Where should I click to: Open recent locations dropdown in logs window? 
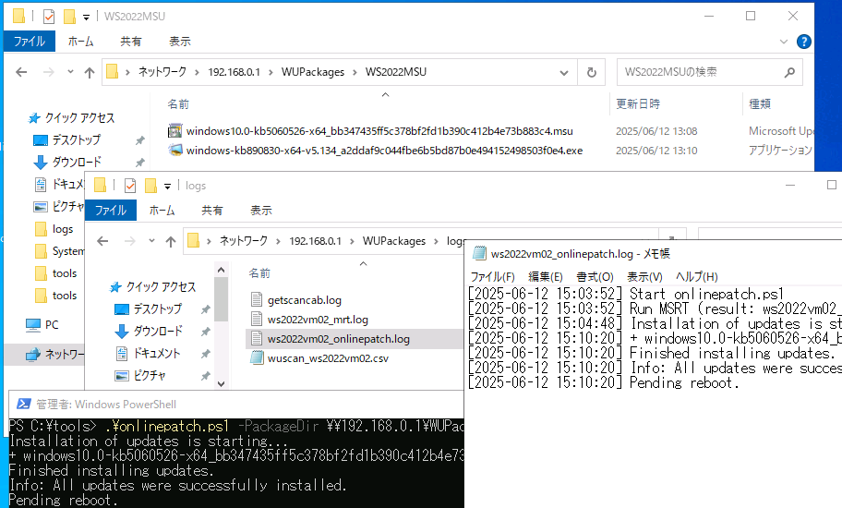pos(151,240)
